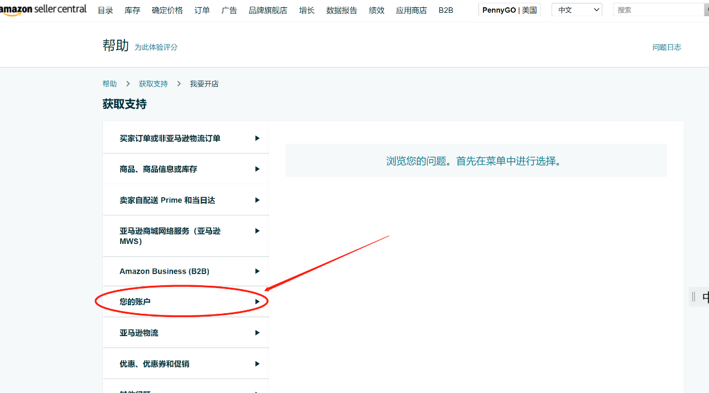Click the 帮助 page title
Screen dimensions: 709x393
coord(116,46)
